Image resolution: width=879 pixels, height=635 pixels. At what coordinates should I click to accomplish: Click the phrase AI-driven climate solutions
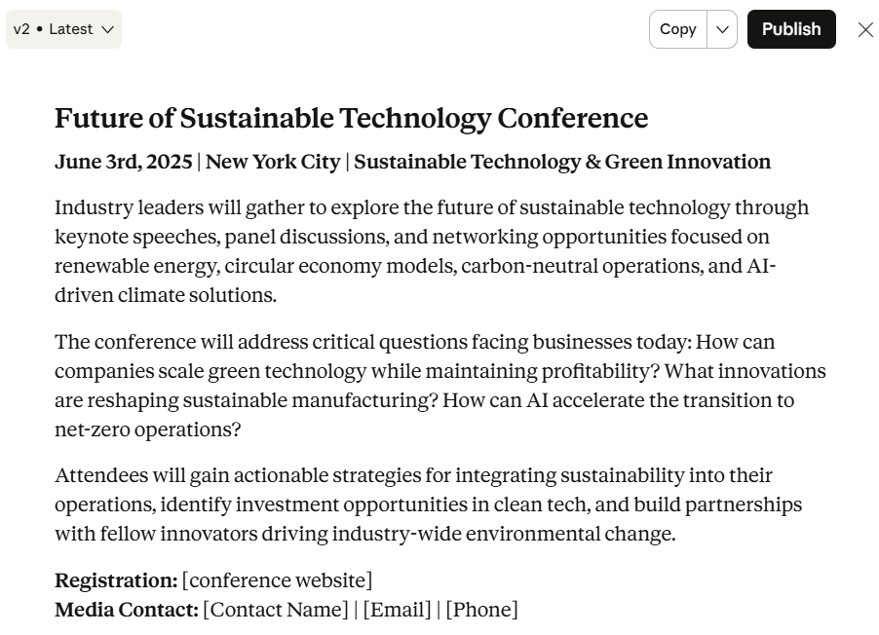pyautogui.click(x=166, y=295)
